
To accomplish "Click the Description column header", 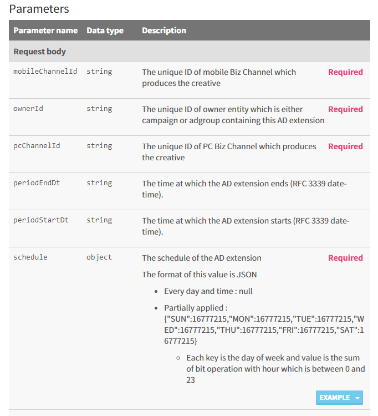I will (164, 31).
